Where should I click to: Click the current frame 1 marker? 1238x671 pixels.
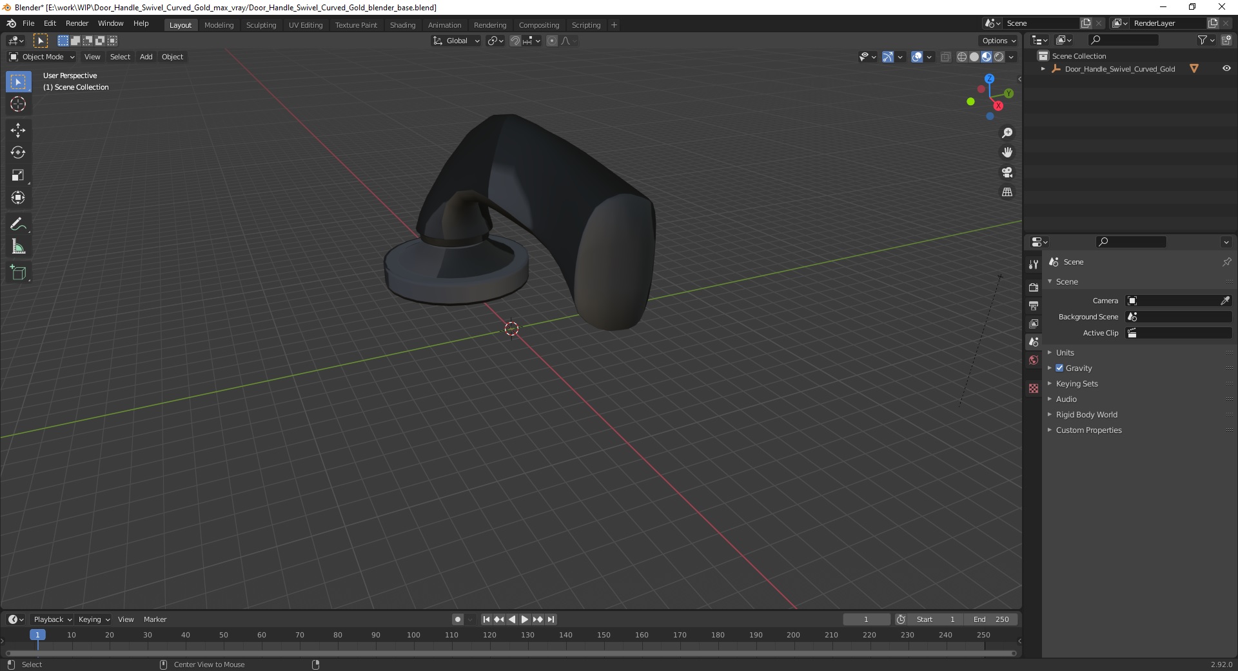click(37, 635)
